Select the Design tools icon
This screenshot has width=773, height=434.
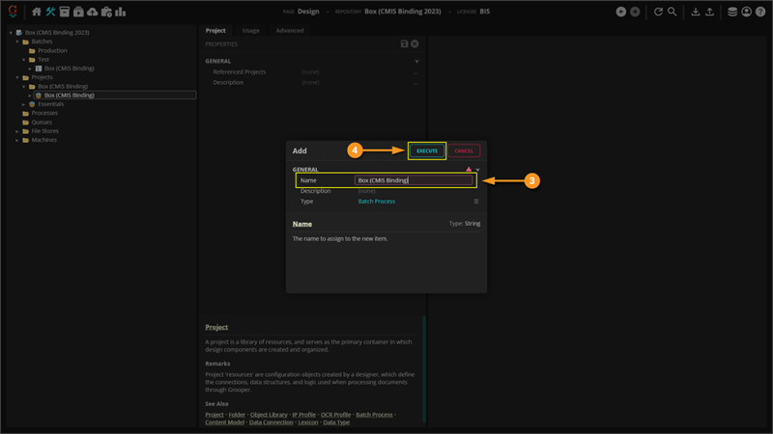[50, 12]
